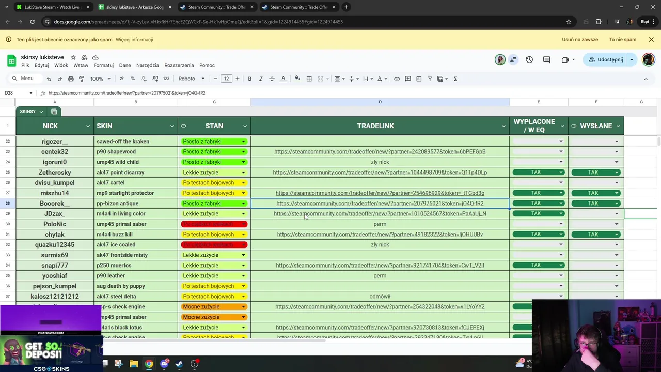
Task: Open the comments panel icon in header
Action: (x=546, y=59)
